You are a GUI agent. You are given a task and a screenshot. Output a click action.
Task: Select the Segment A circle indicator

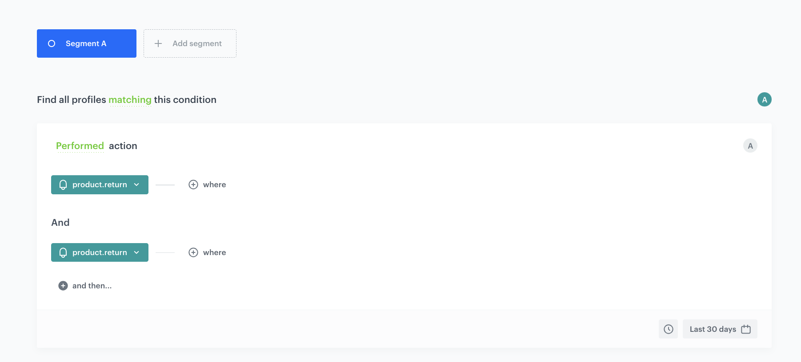(52, 43)
